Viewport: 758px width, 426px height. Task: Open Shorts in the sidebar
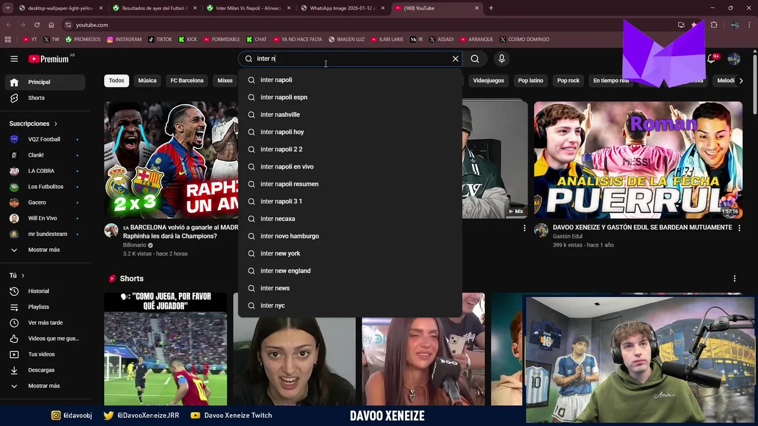[45, 98]
